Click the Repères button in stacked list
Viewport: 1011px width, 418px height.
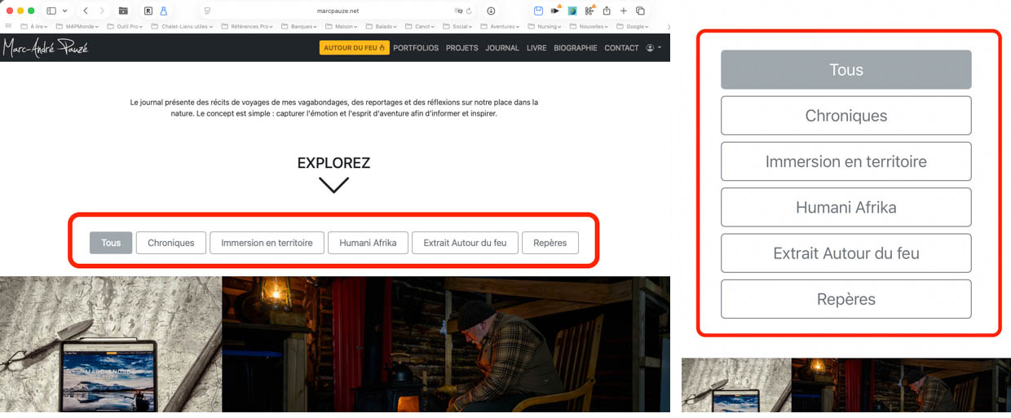point(845,299)
